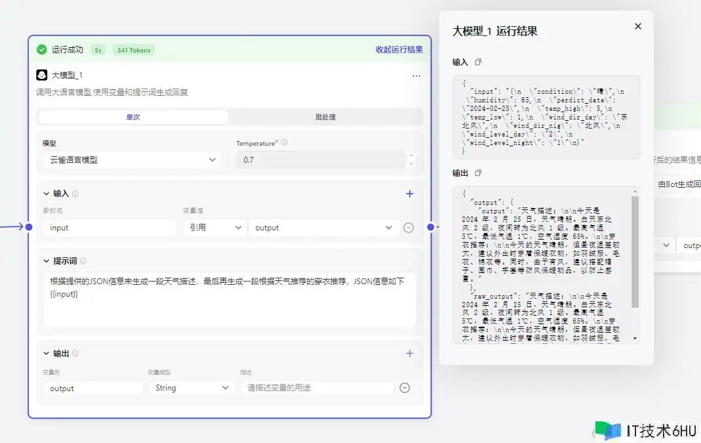Add a new output variable with plus icon
The height and width of the screenshot is (443, 701).
tap(410, 353)
